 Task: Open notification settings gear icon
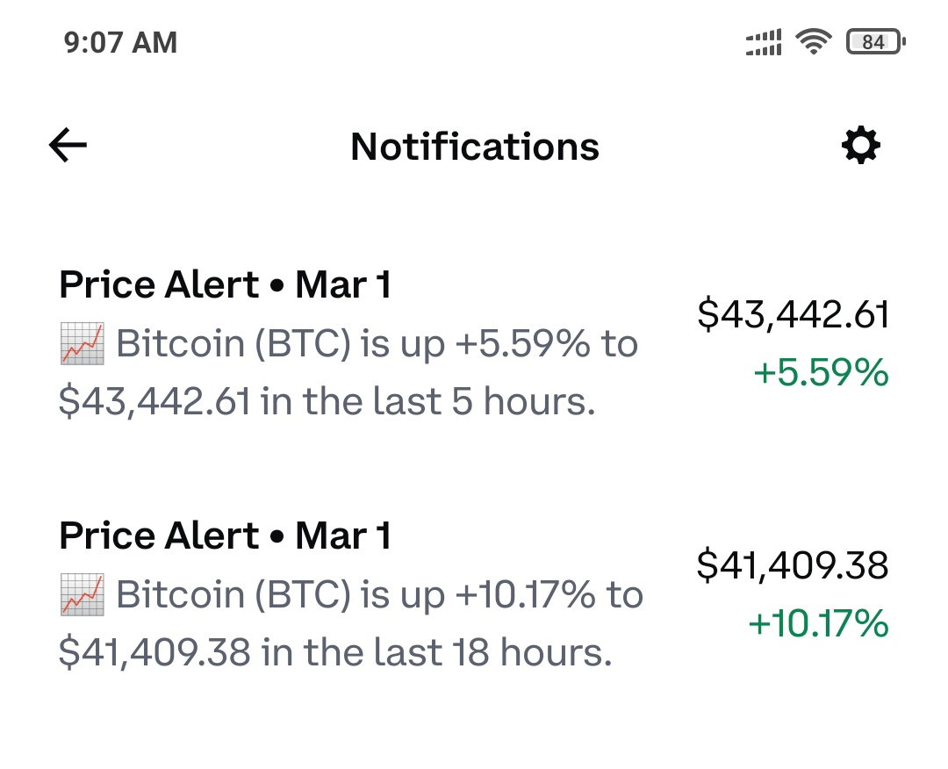[x=861, y=145]
